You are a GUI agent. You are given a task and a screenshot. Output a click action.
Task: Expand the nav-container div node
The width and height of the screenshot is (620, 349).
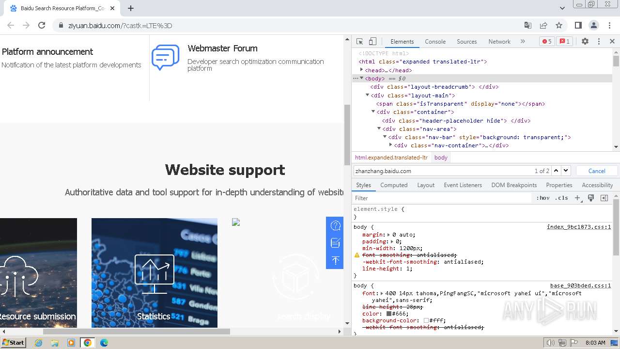tap(390, 145)
